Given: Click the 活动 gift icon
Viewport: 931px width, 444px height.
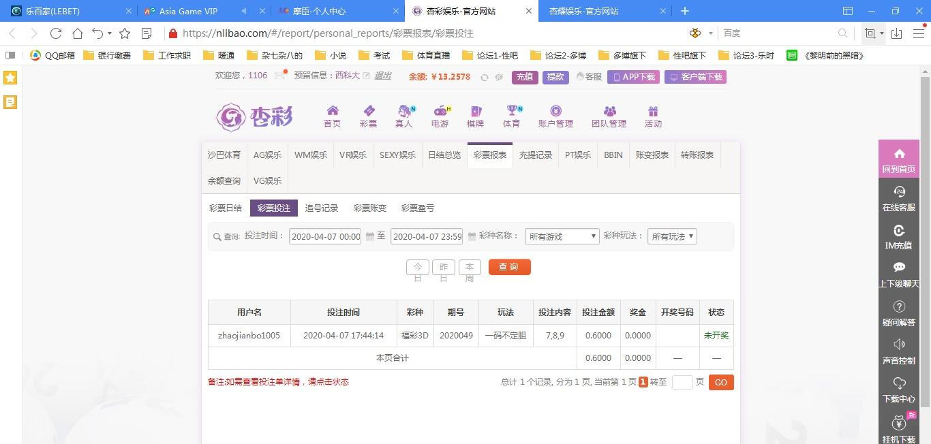Looking at the screenshot, I should (653, 111).
